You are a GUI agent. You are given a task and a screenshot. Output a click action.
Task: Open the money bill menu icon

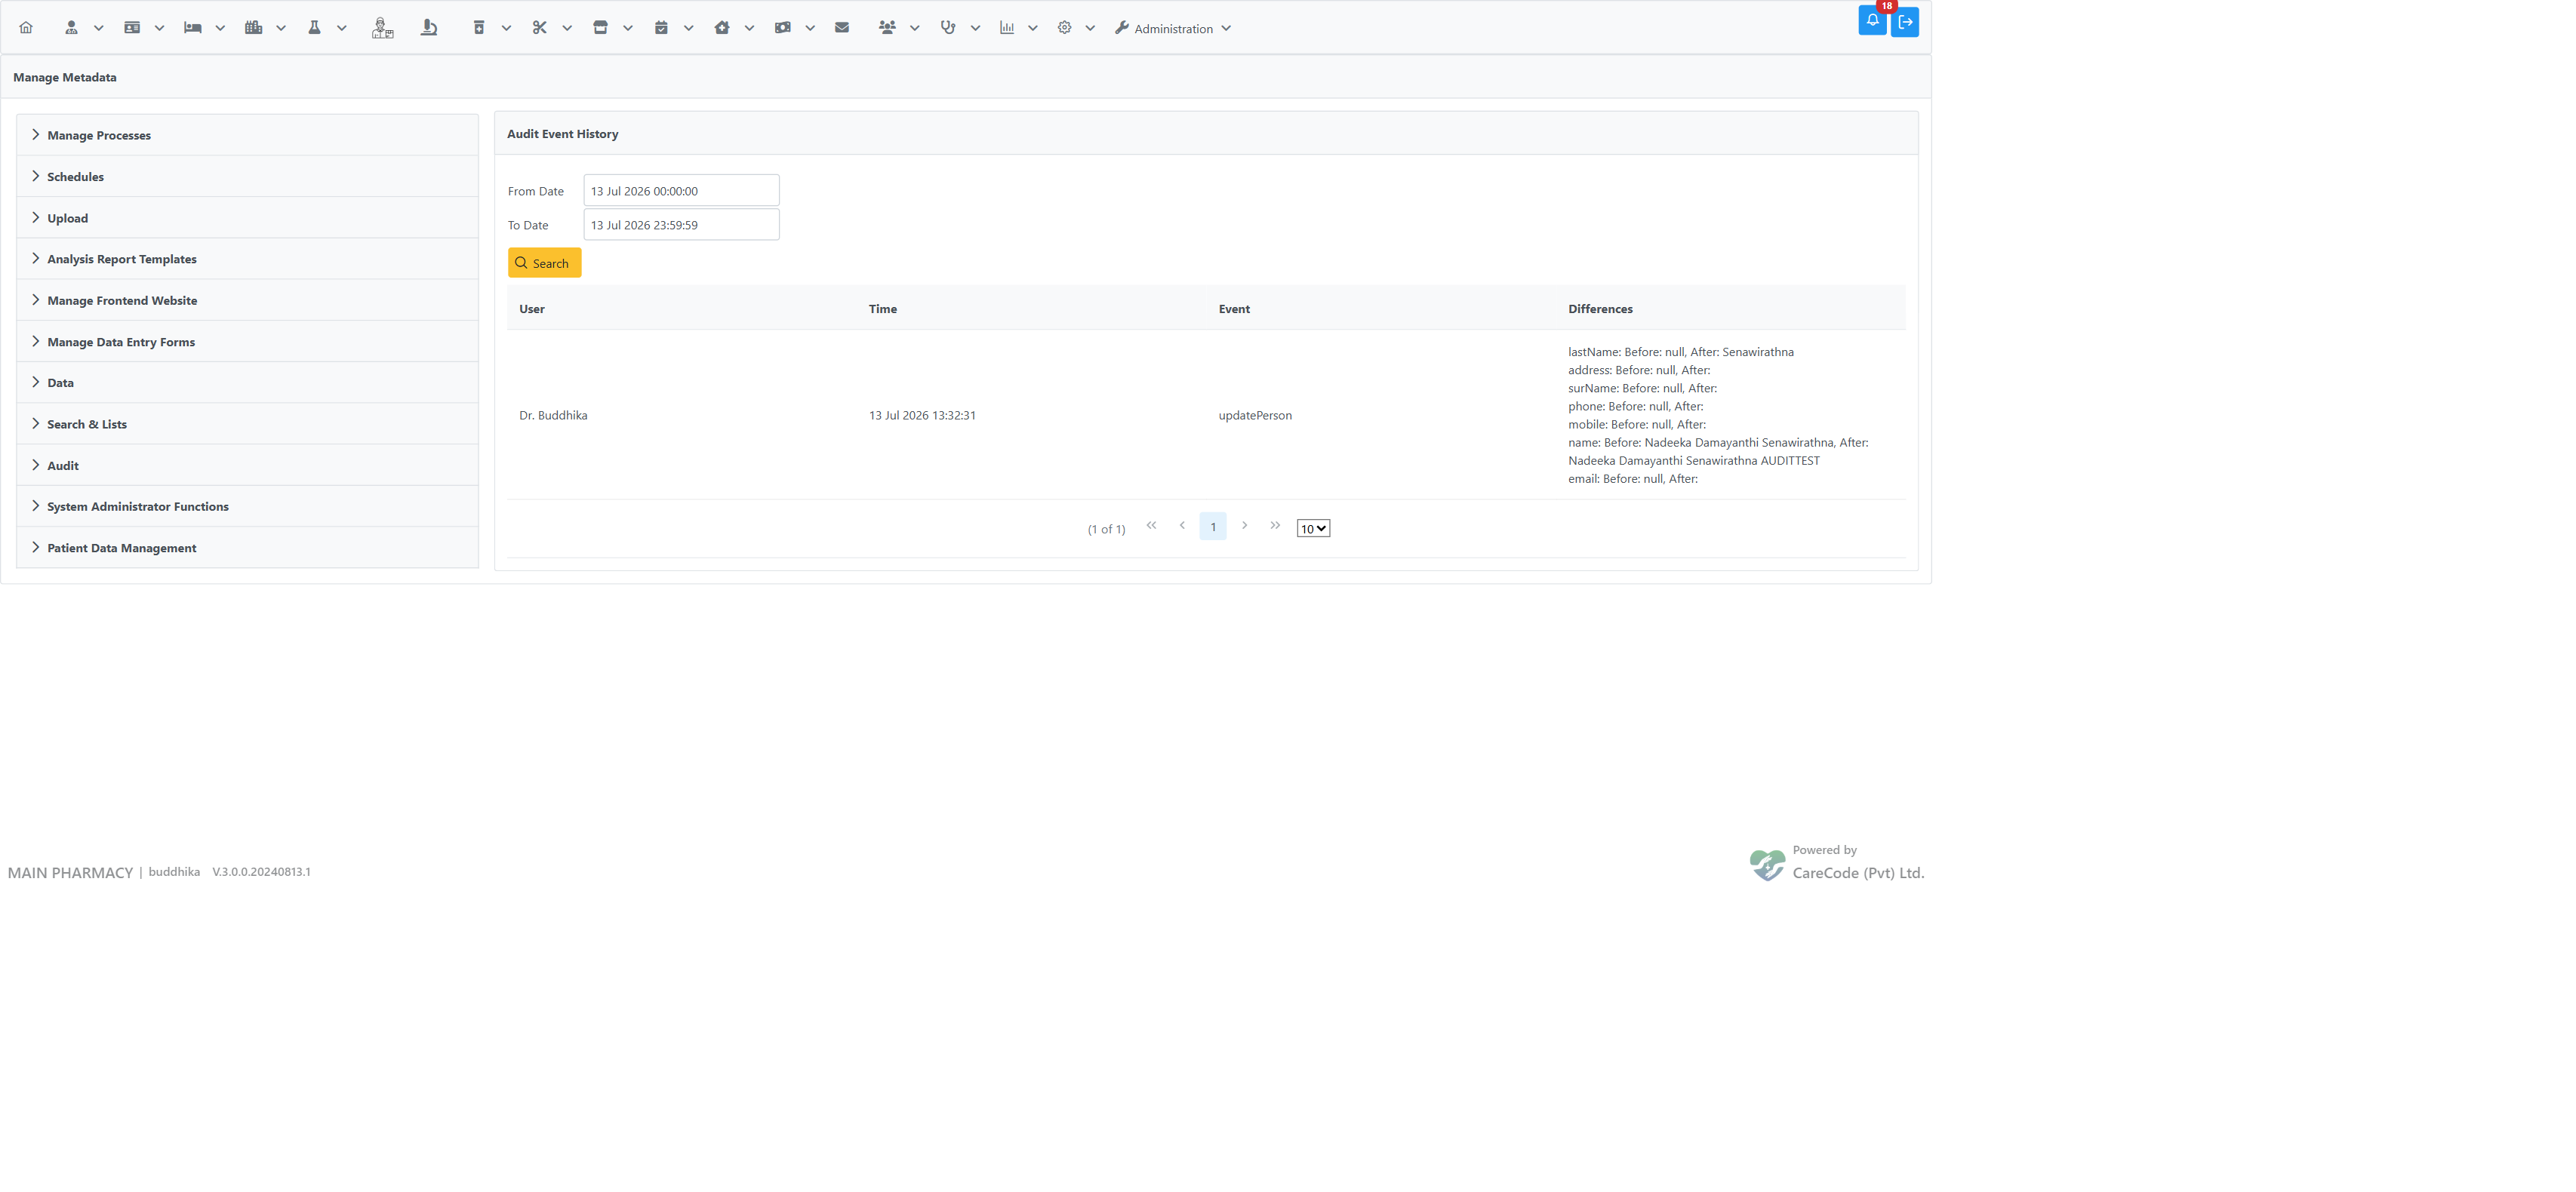point(782,28)
